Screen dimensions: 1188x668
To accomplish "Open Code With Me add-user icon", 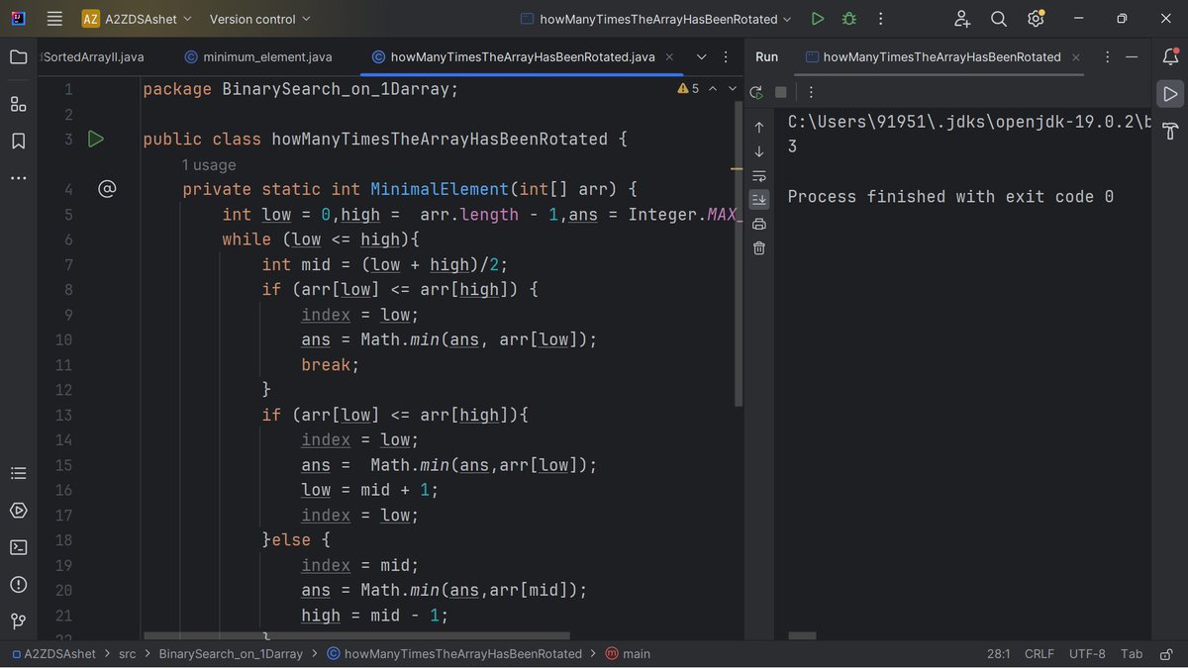I will click(x=962, y=19).
